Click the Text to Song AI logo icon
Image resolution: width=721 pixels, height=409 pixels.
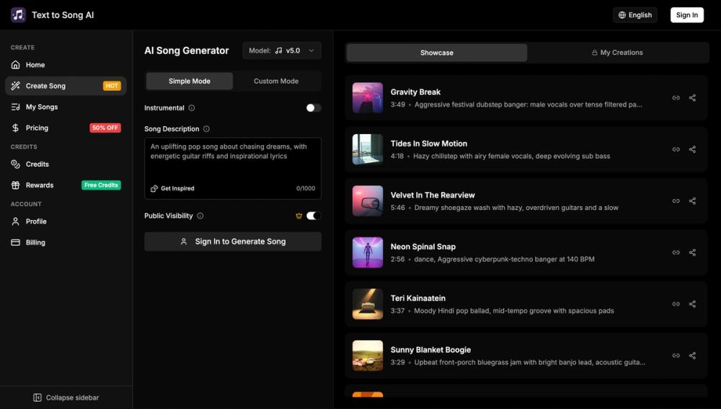(x=19, y=14)
